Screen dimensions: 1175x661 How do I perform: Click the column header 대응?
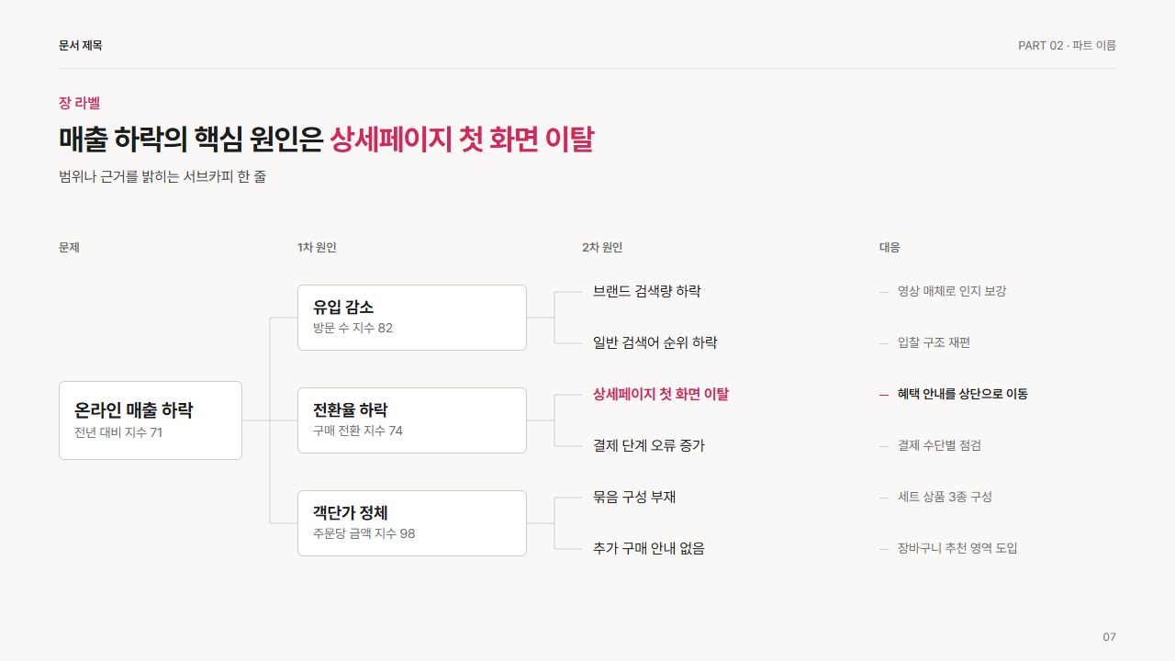point(890,247)
